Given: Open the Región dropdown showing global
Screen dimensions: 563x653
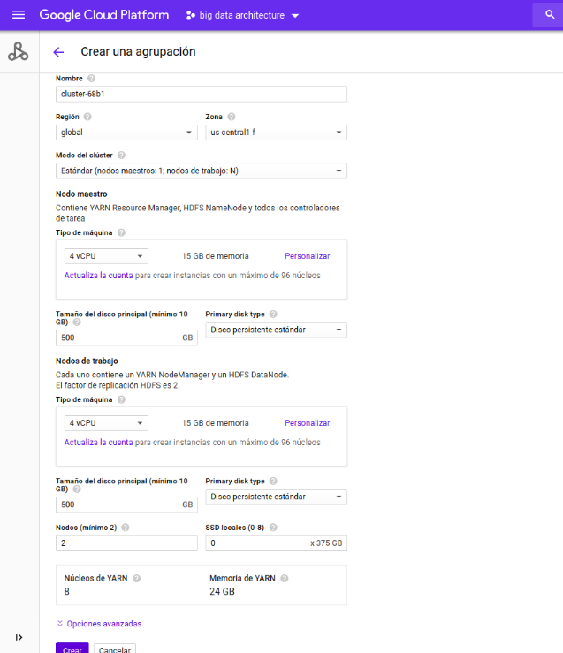Looking at the screenshot, I should 126,133.
